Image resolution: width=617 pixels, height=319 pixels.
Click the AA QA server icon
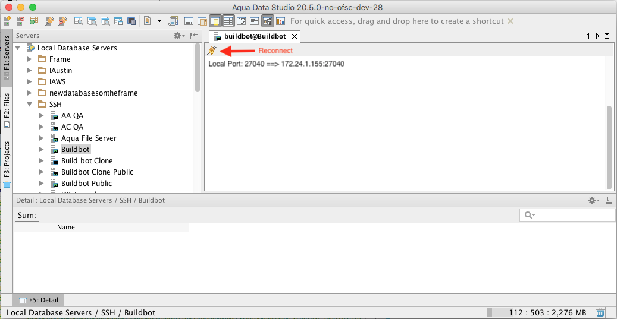[x=54, y=116]
